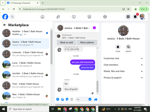
Task: Open the Facebook logo home link
Action: (5, 17)
